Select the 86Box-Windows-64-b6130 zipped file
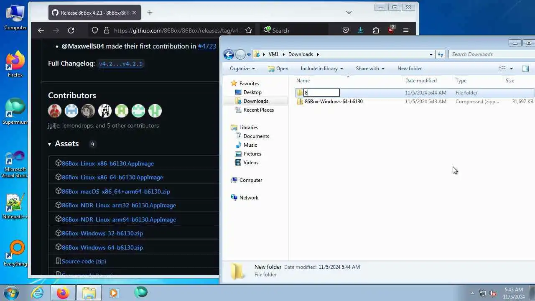535x301 pixels. pos(334,102)
